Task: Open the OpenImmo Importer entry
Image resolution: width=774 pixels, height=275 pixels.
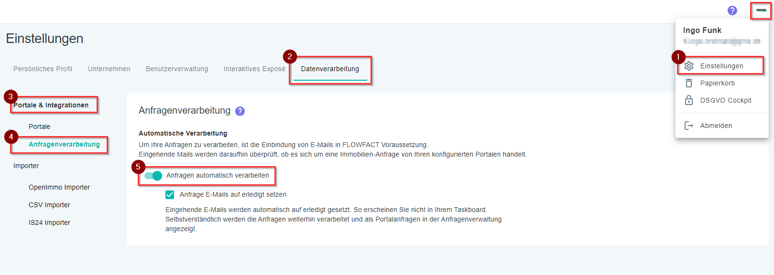Action: [x=59, y=187]
